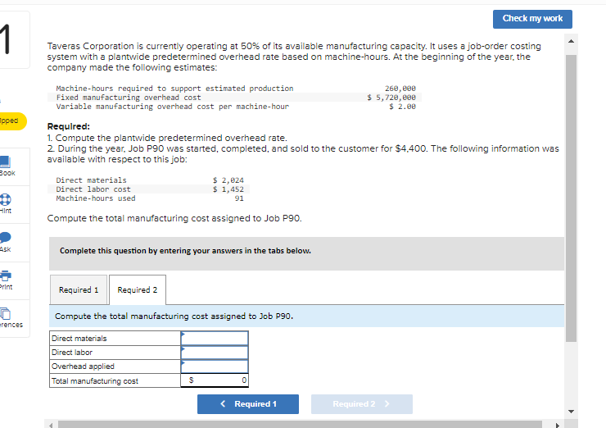Click the horizontal scrollbar right arrow
606x428 pixels.
(558, 425)
